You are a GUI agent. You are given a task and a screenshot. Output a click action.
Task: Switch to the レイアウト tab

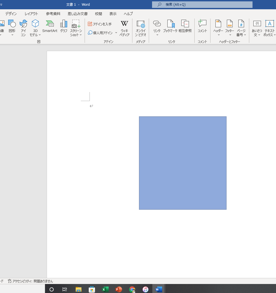coord(31,14)
